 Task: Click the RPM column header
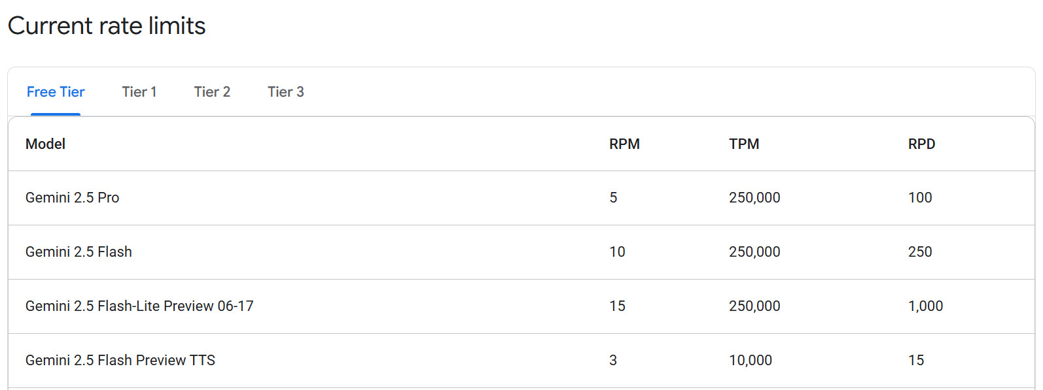point(624,144)
